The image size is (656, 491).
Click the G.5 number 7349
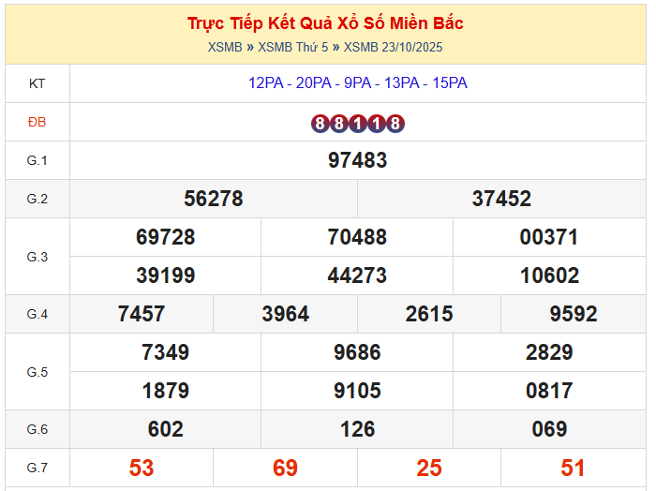point(166,352)
